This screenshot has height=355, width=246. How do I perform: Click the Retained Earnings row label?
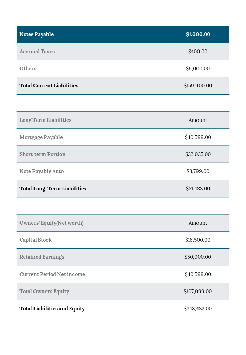click(42, 257)
